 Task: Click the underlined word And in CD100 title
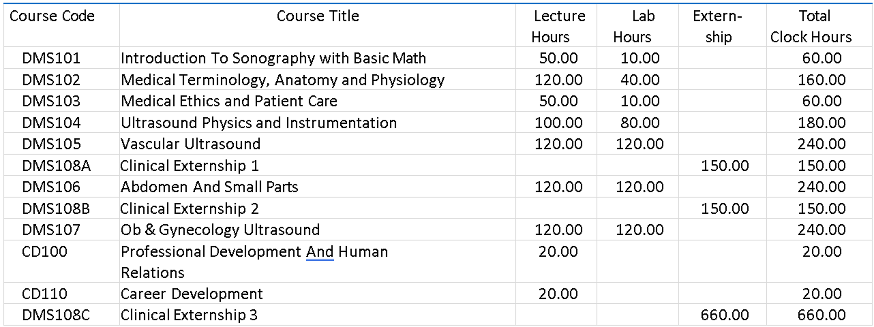(x=320, y=252)
